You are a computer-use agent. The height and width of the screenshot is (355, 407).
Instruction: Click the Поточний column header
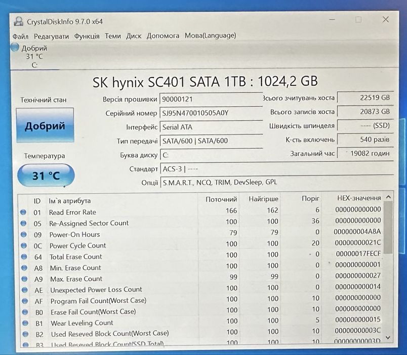(x=219, y=199)
